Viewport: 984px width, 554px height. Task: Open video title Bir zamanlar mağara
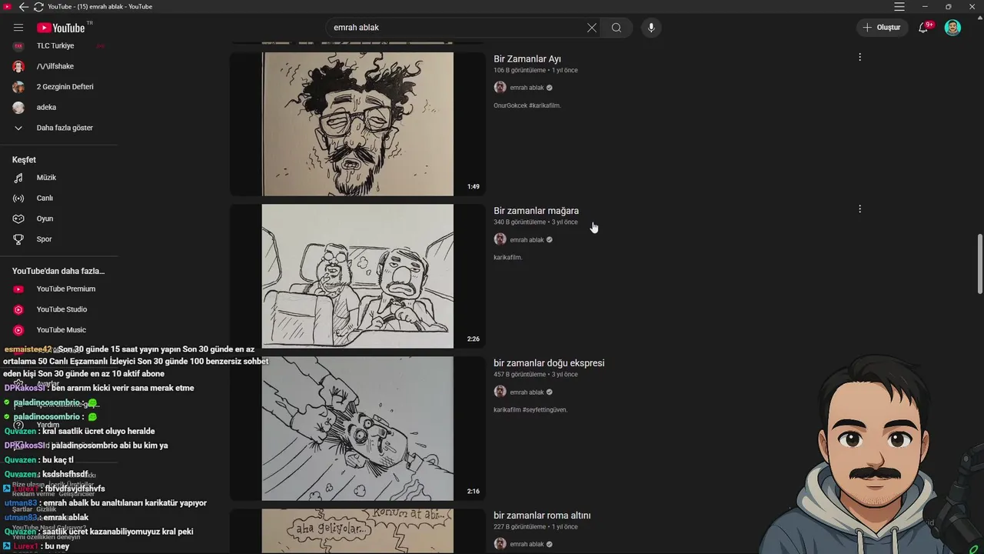(536, 211)
